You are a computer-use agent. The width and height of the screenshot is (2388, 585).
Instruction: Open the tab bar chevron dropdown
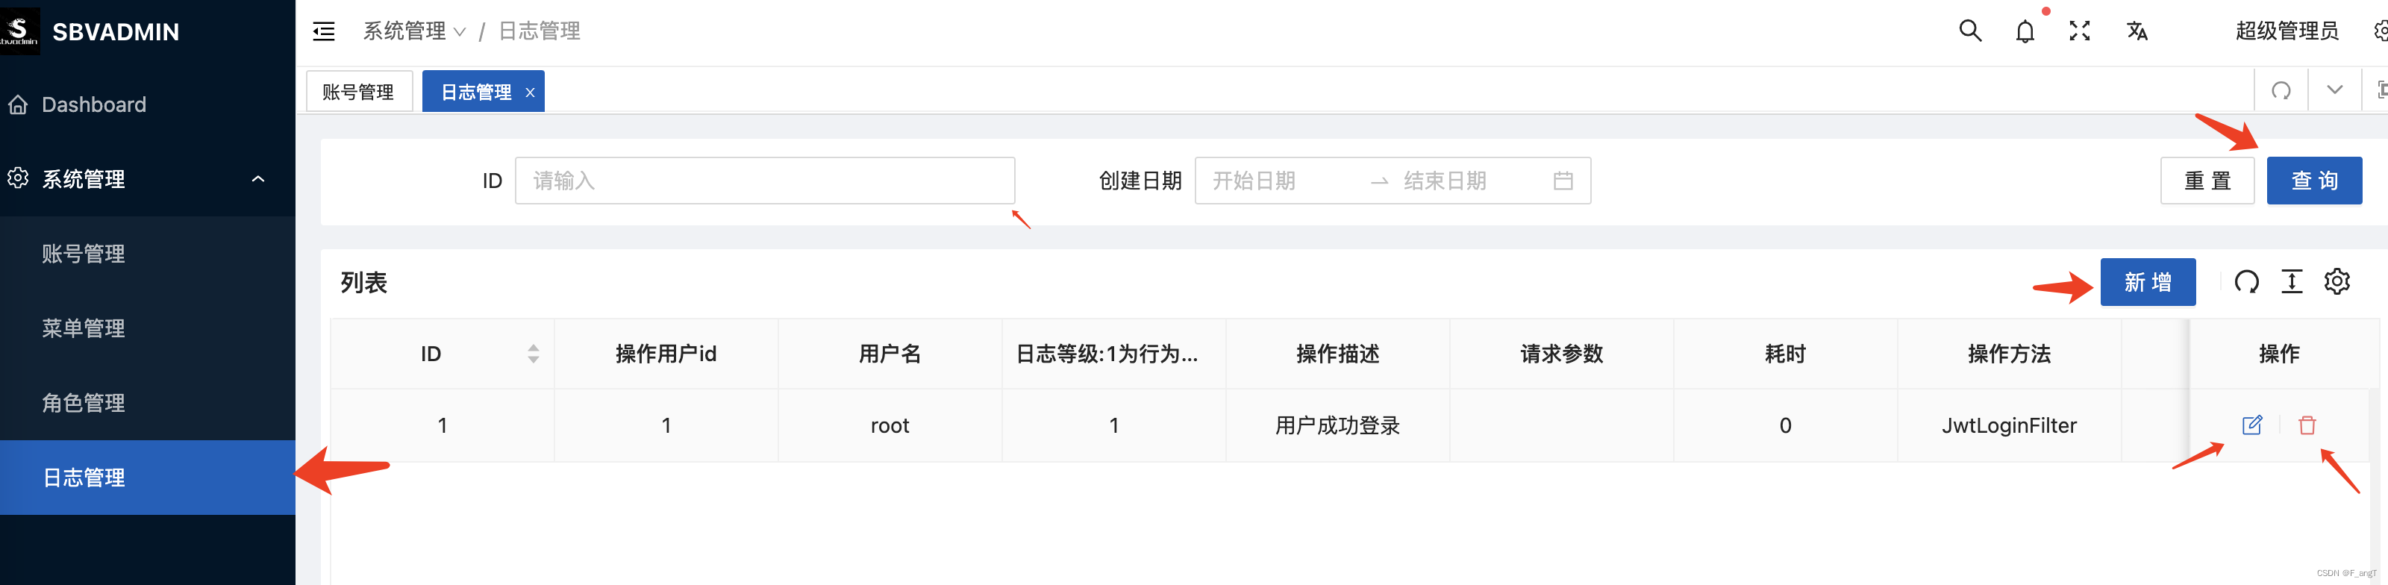pyautogui.click(x=2334, y=90)
